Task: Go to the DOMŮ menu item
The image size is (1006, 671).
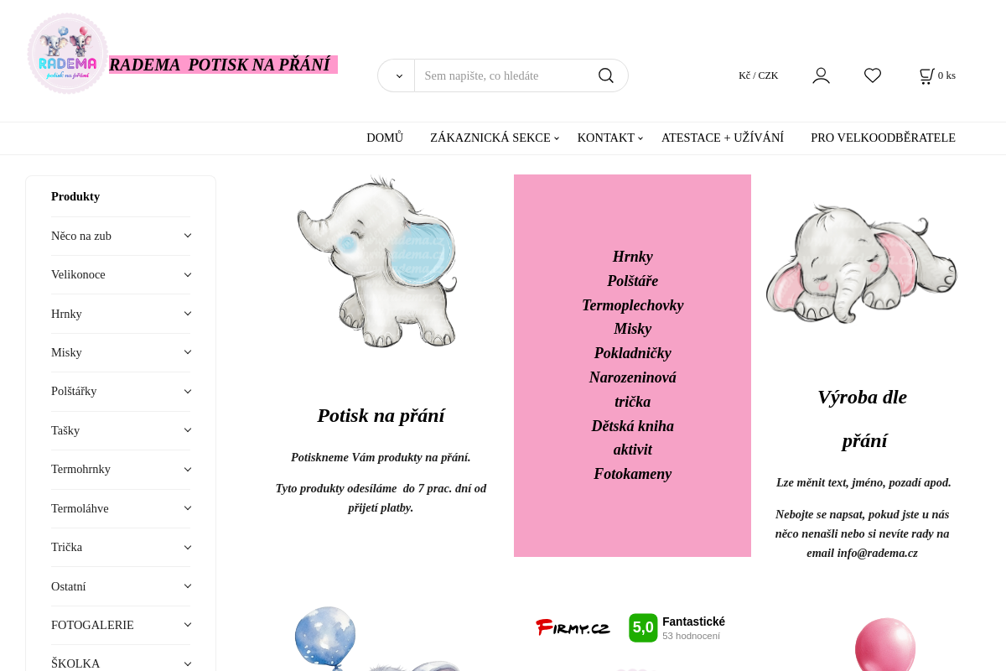Action: pos(385,138)
